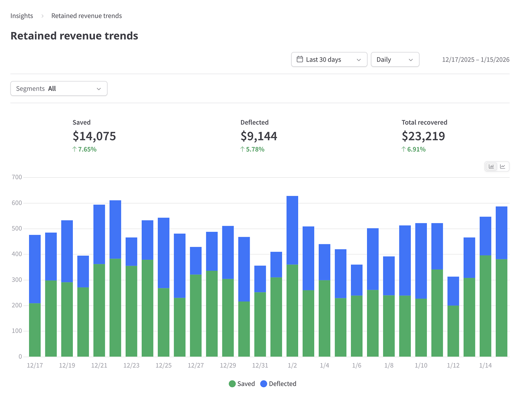This screenshot has height=397, width=520.
Task: Click the Saved $14,075 summary card
Action: coord(94,134)
